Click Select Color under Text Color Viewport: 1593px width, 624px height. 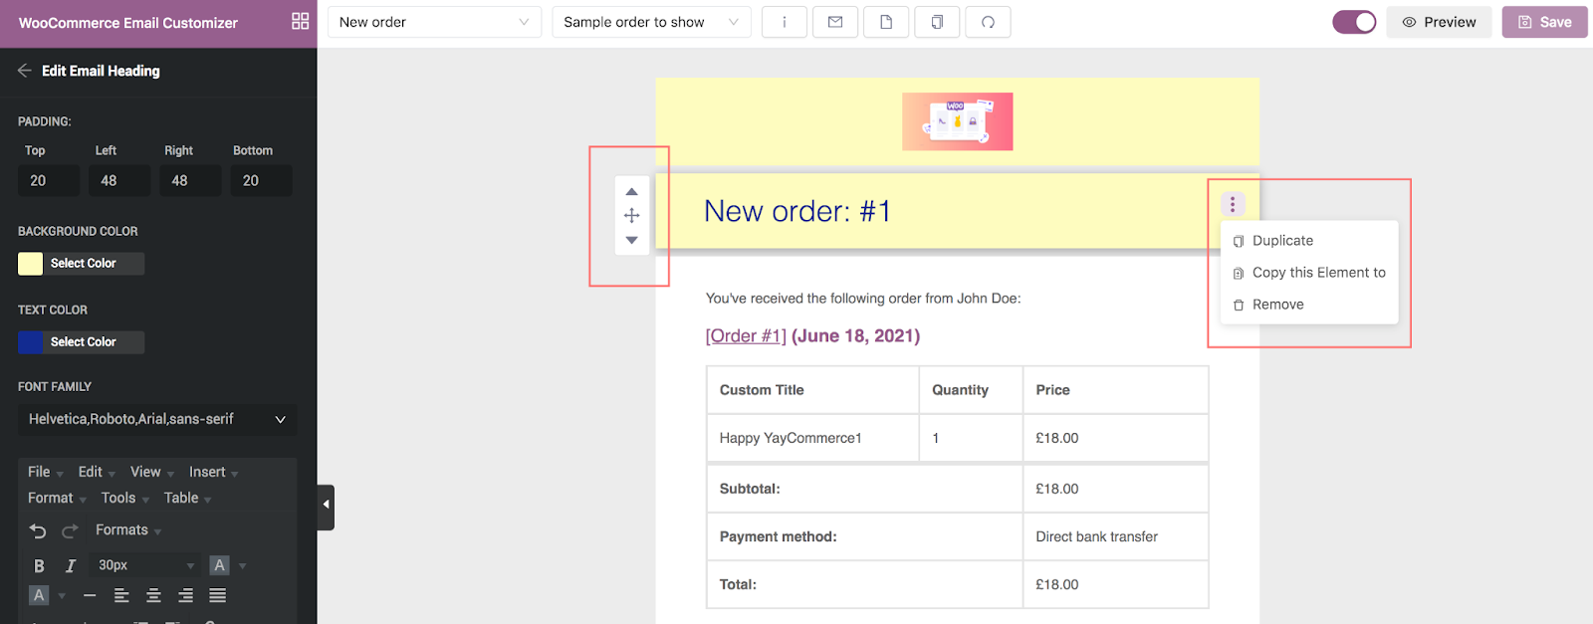tap(83, 341)
